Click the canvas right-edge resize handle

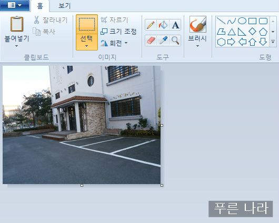162,125
